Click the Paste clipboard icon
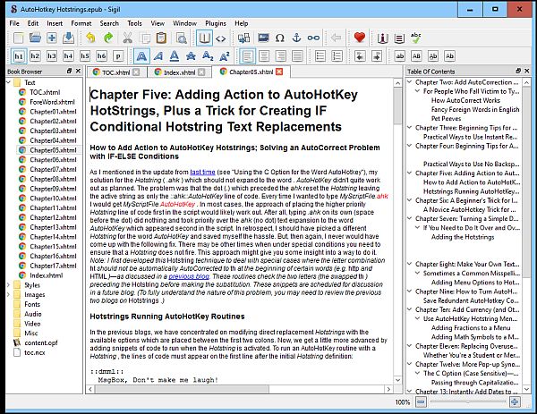Screen dimensions: 537x414 (161, 38)
